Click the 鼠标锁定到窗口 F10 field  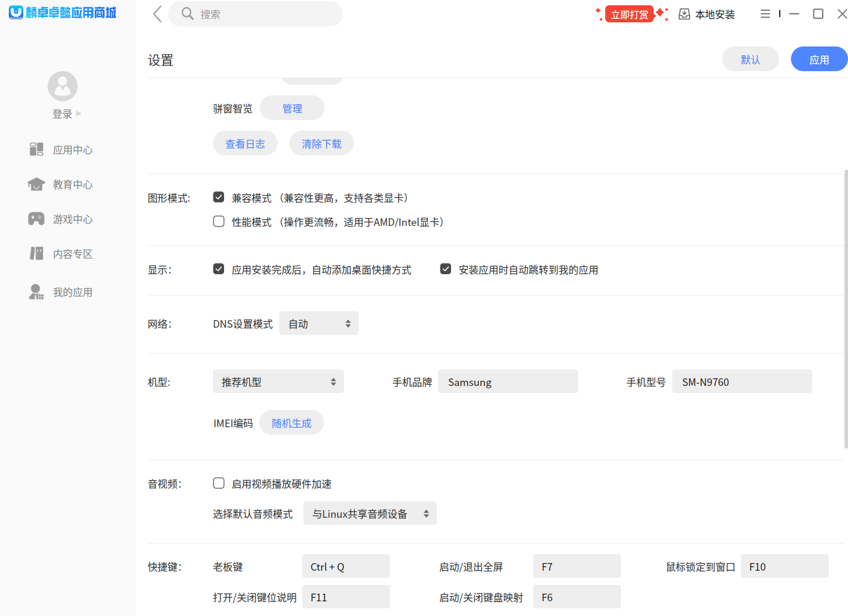coord(784,566)
